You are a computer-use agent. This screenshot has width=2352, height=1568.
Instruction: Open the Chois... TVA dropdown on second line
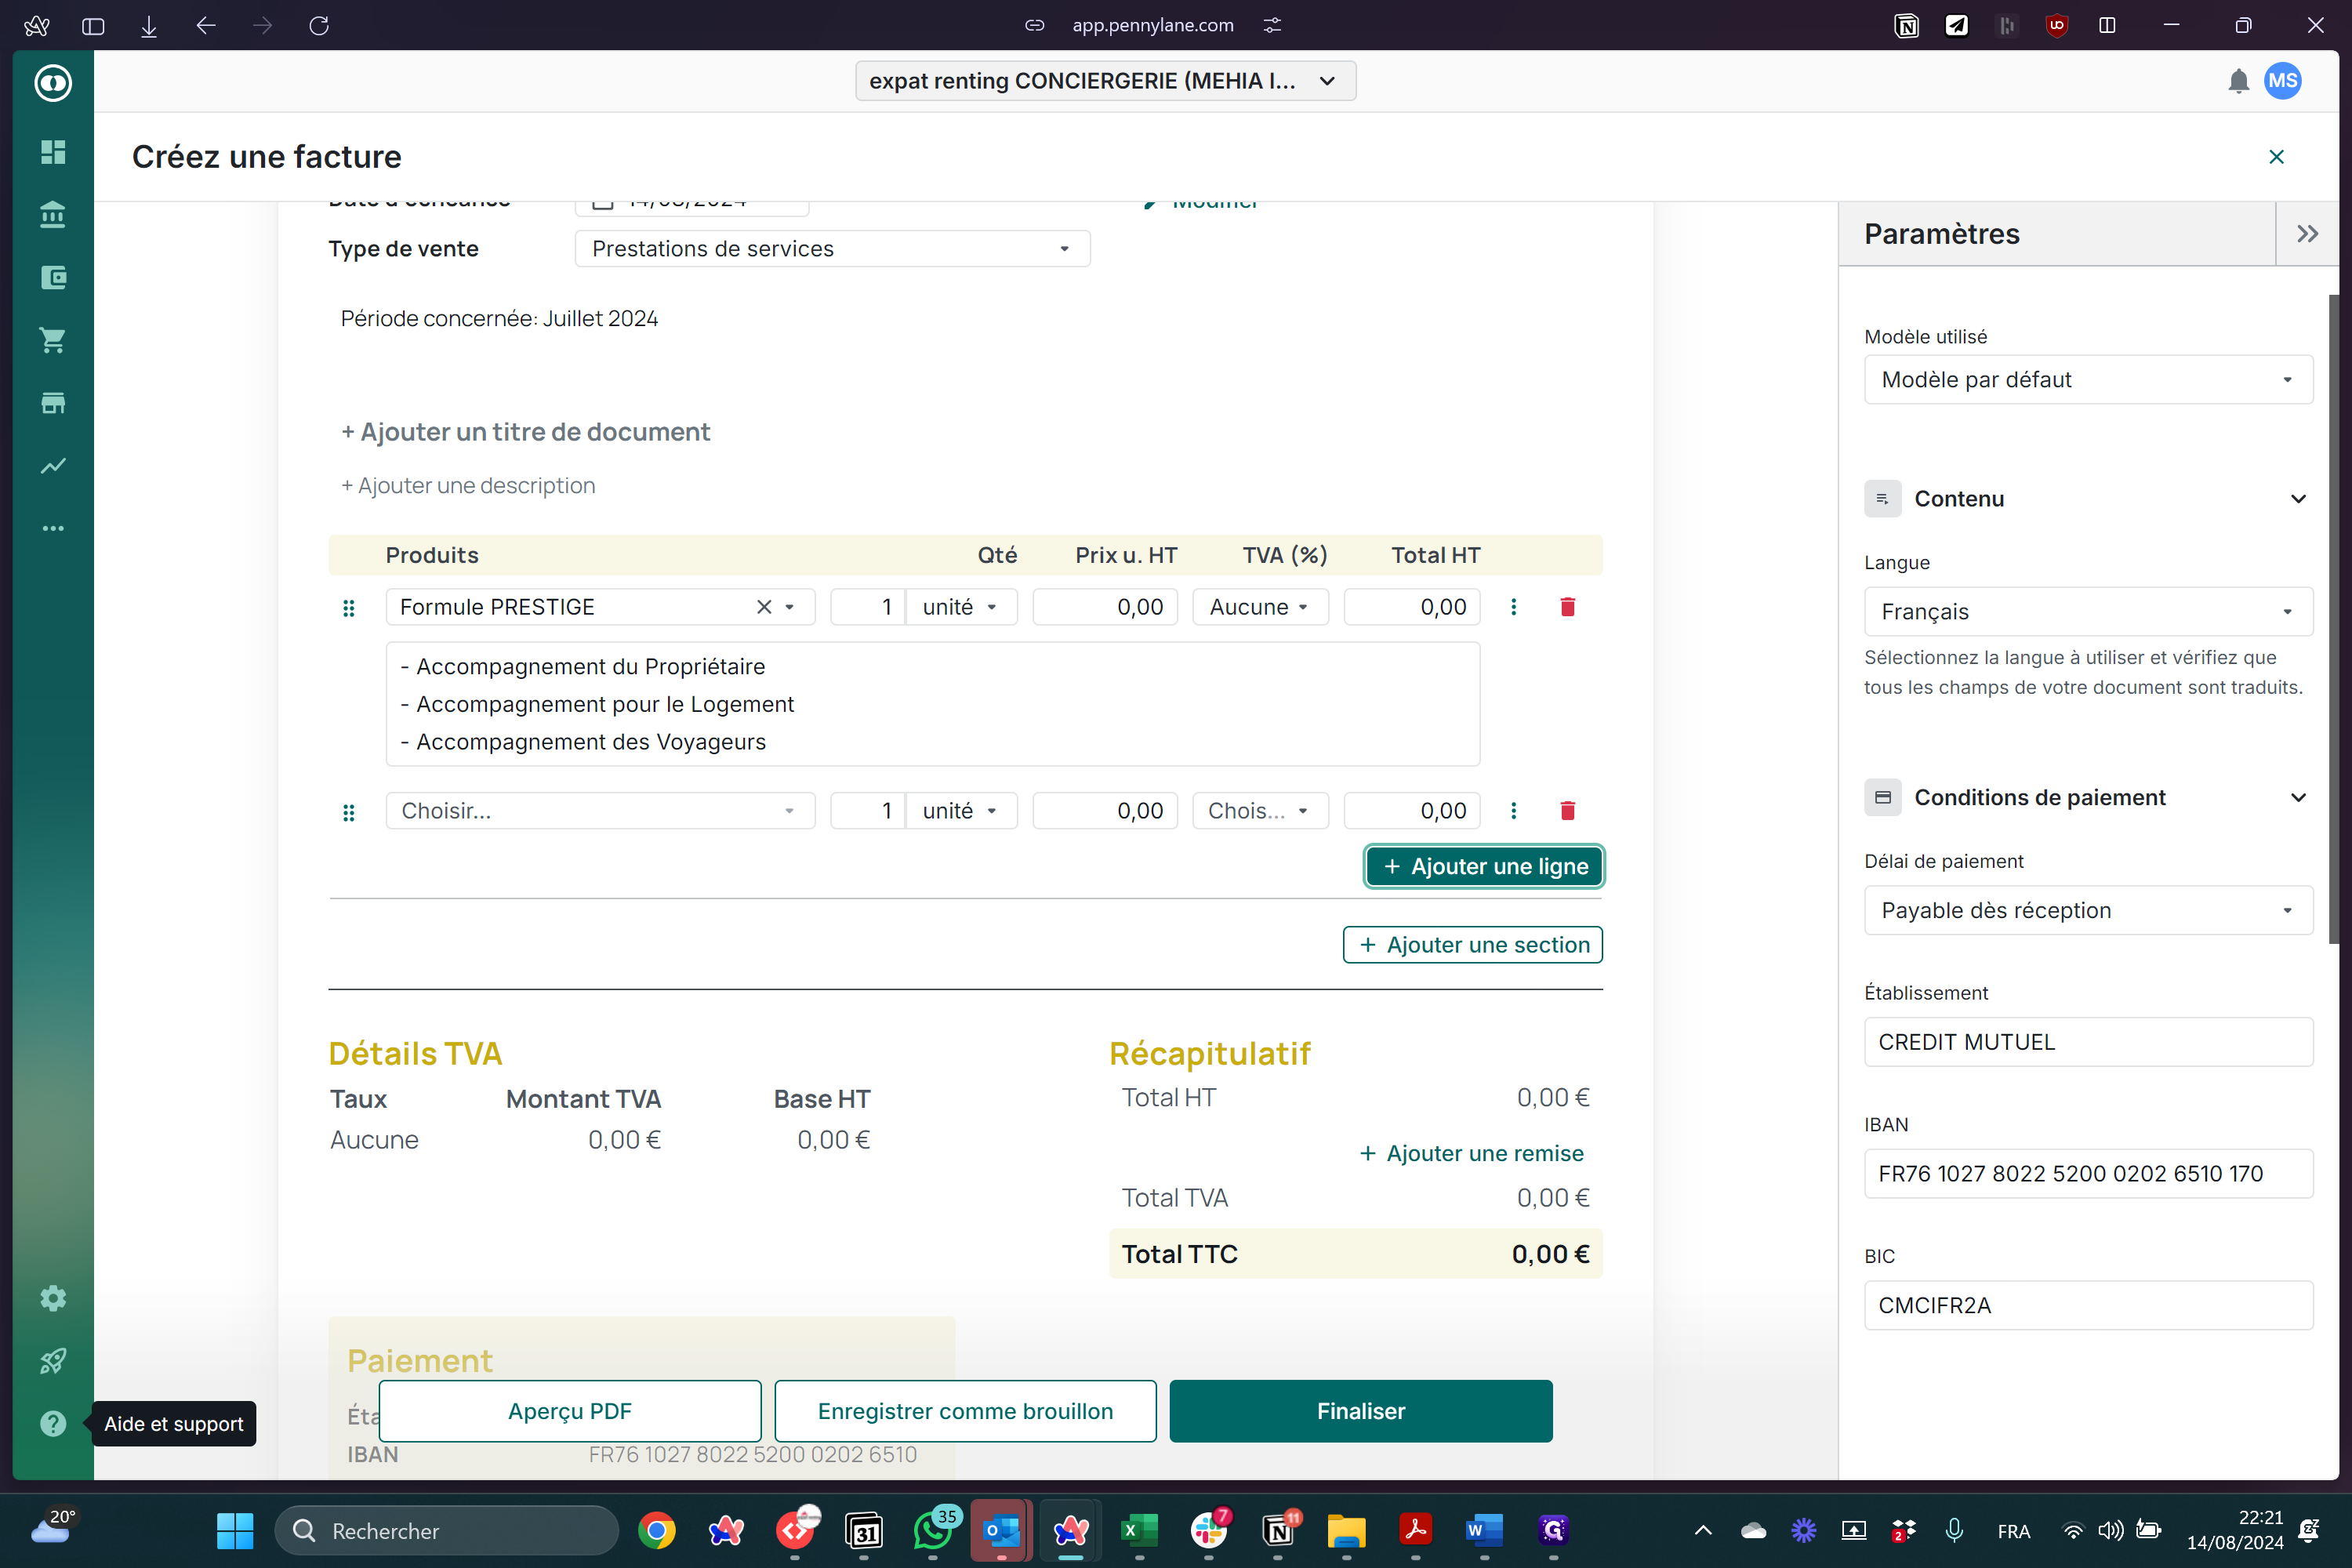click(1260, 811)
